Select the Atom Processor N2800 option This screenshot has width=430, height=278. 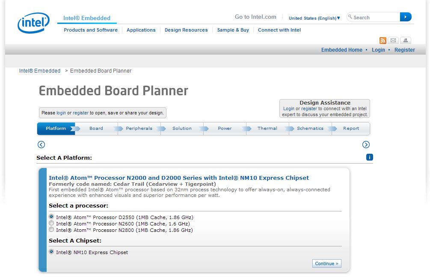tap(51, 229)
